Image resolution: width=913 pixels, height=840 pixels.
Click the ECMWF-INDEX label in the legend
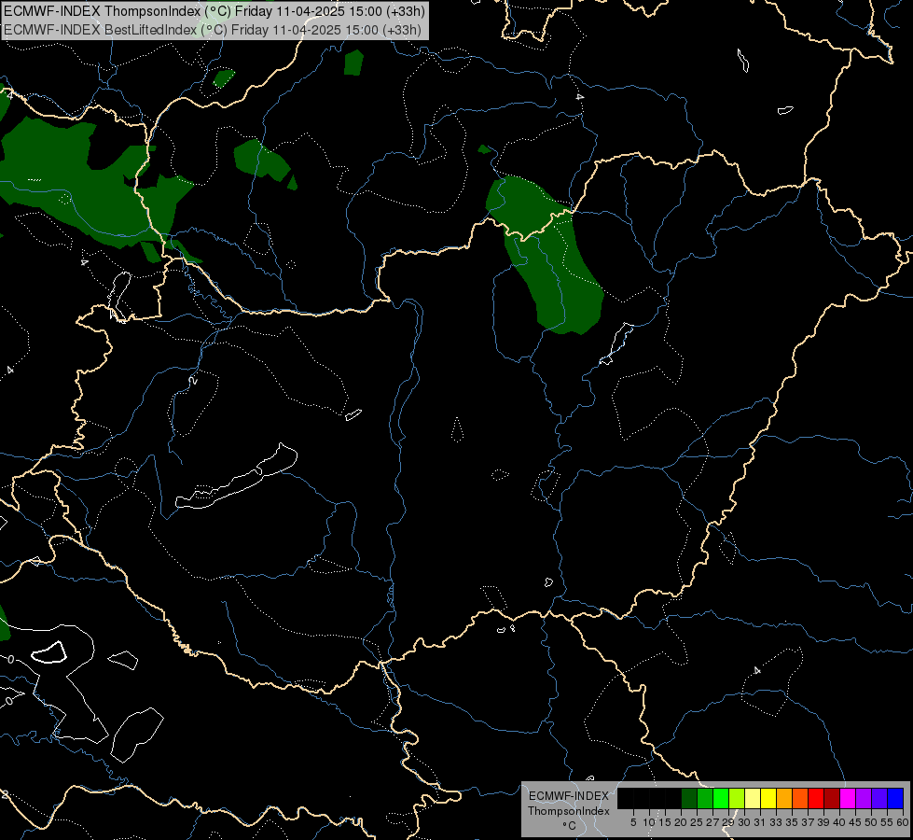569,796
